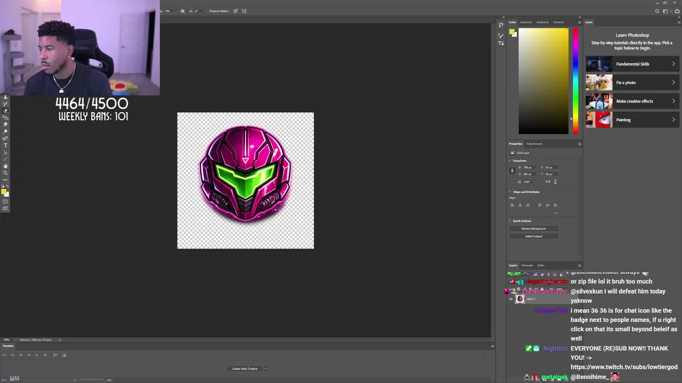Align right edges in Properties panel
This screenshot has height=383, width=682.
(527, 205)
